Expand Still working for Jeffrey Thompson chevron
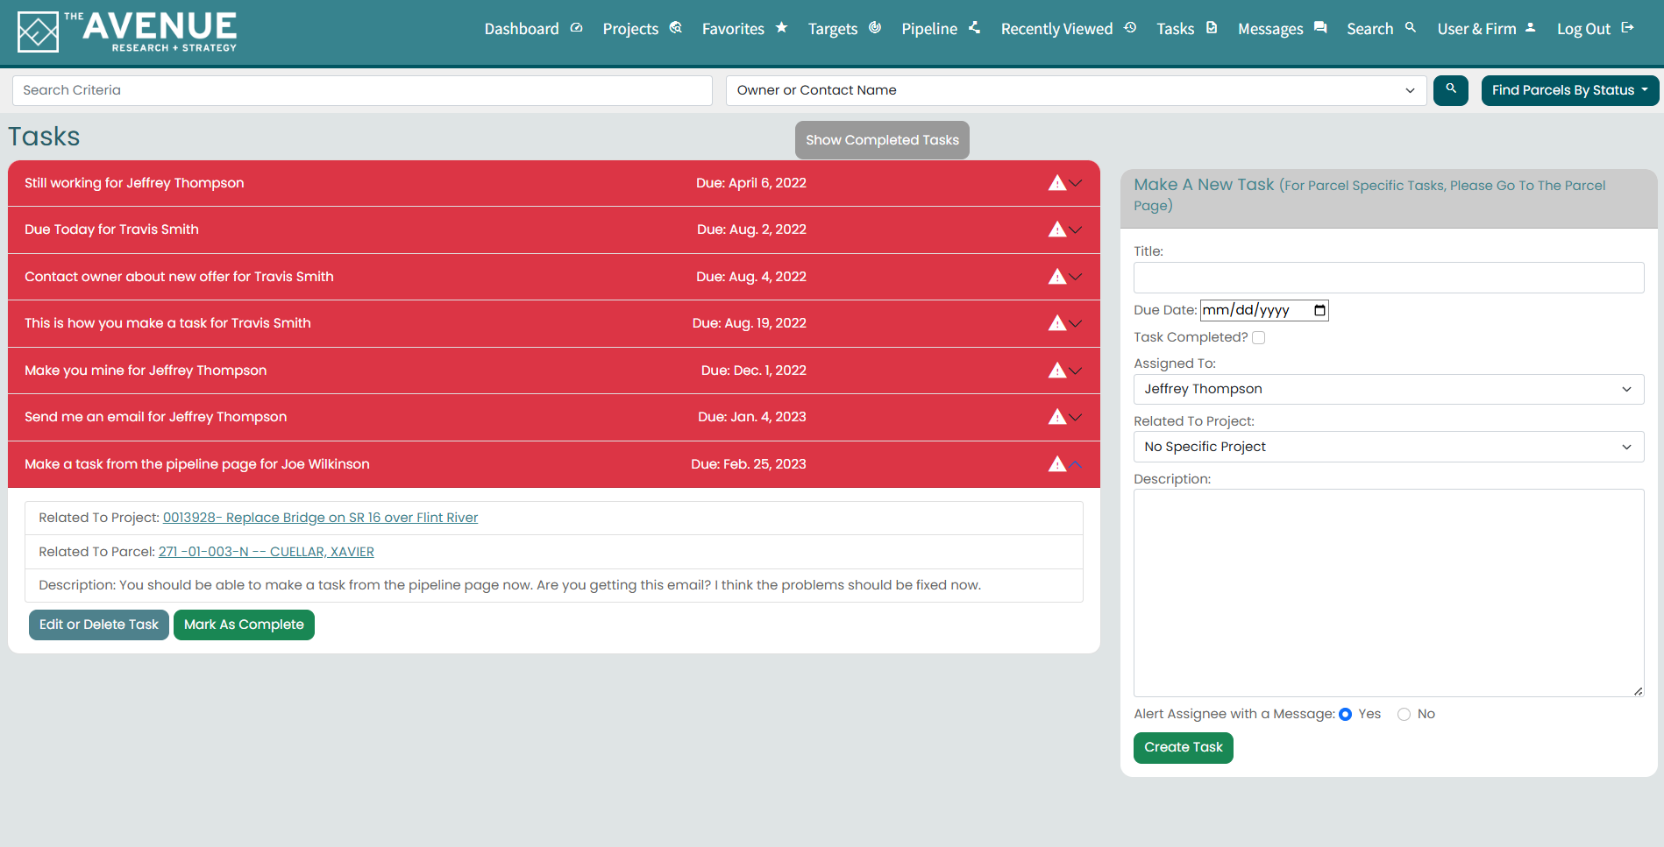The height and width of the screenshot is (847, 1664). click(x=1076, y=183)
